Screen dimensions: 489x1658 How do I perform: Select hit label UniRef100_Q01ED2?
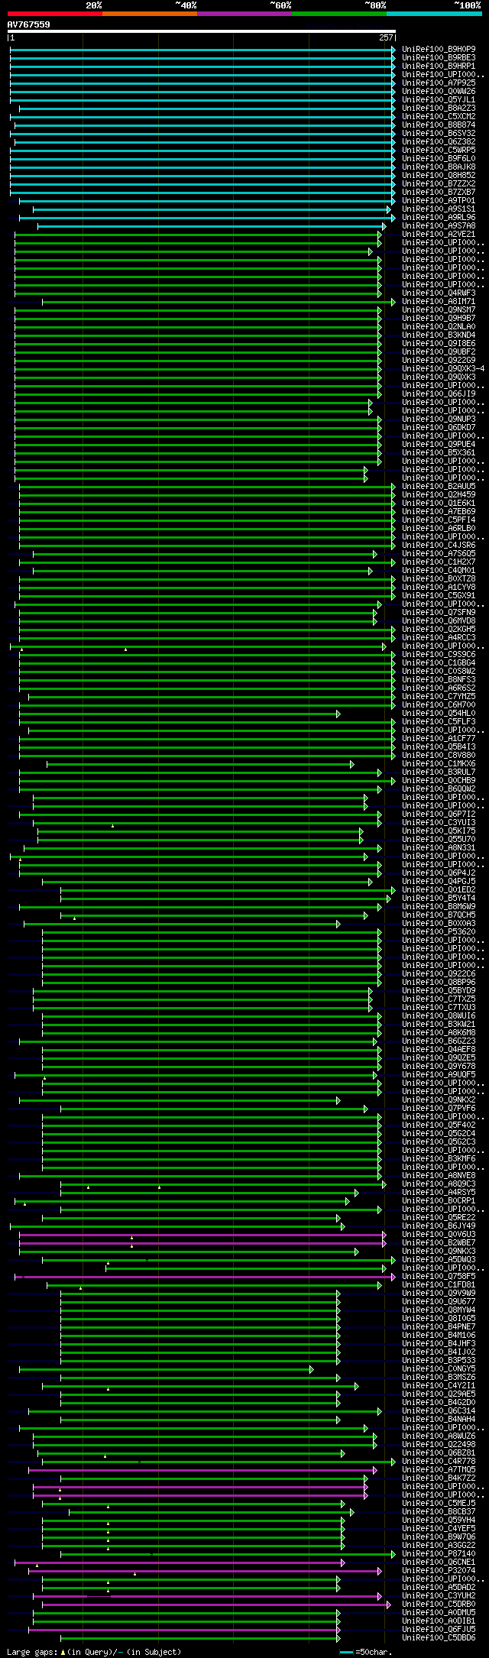click(439, 889)
